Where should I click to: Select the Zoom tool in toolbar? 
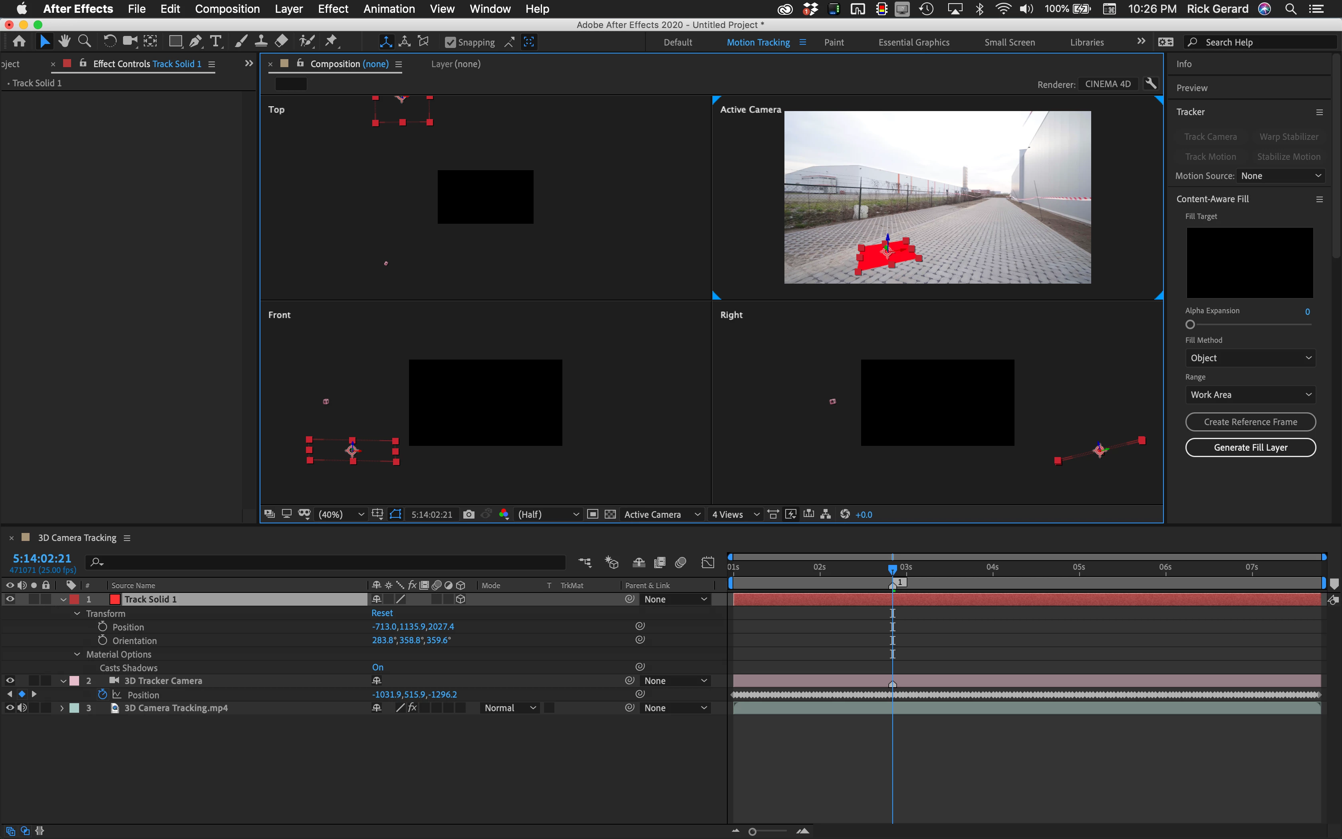click(84, 41)
